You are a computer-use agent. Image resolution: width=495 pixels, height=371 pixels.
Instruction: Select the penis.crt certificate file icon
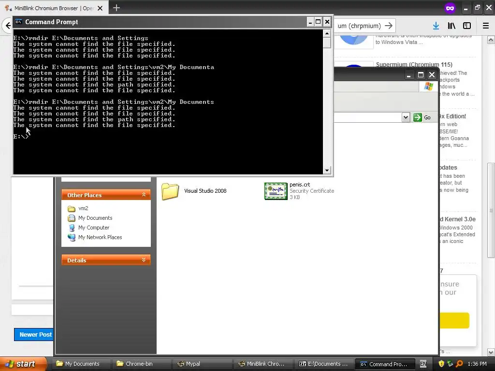276,191
